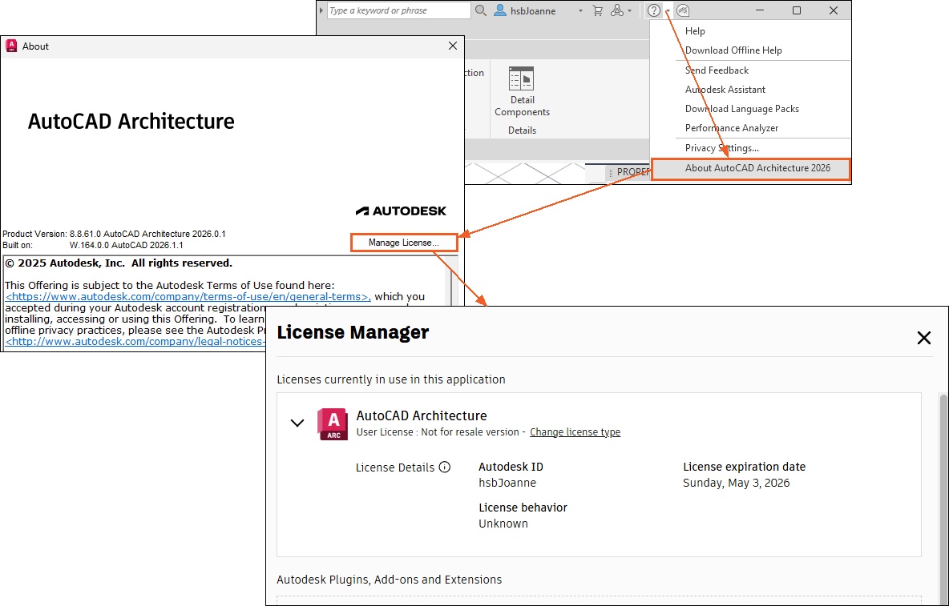Minimize the AutoCAD Architecture window
This screenshot has height=606, width=949.
[760, 10]
